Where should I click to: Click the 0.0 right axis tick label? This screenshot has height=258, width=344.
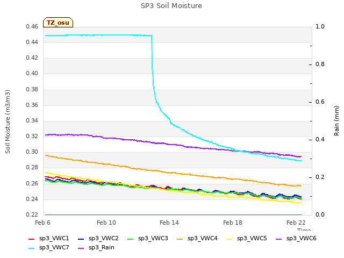pyautogui.click(x=320, y=215)
